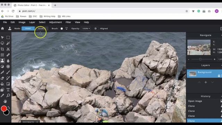Open a new browser tab
This screenshot has width=222, height=125.
pos(55,6)
